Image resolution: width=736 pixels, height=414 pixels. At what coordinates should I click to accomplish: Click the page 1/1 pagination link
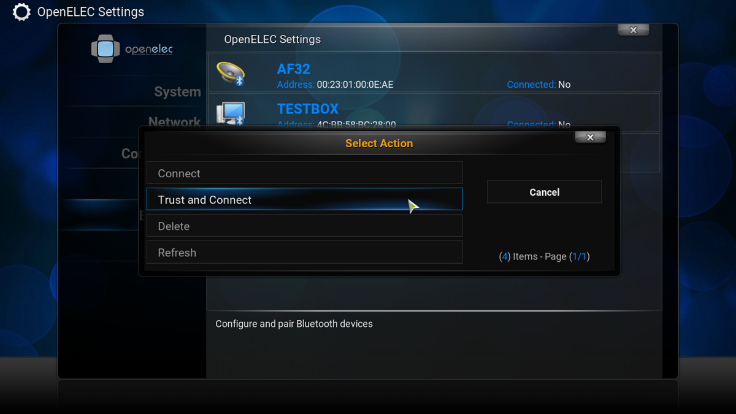click(580, 256)
